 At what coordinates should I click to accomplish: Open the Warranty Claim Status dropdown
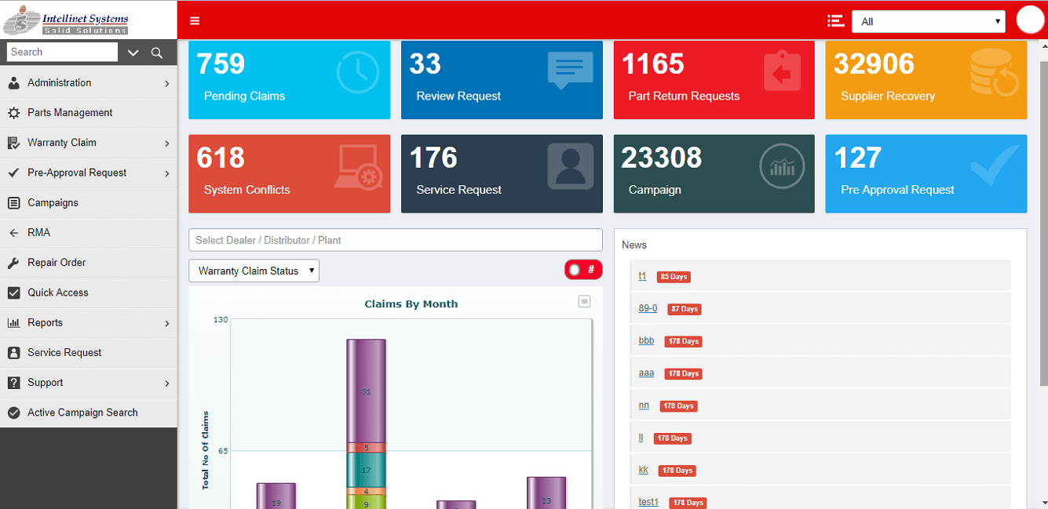pyautogui.click(x=254, y=271)
